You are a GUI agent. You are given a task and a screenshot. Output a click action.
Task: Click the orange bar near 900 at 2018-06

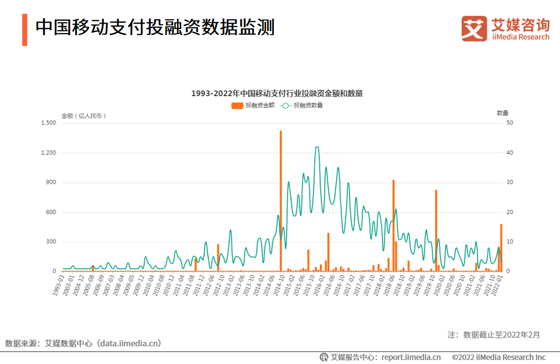coord(393,226)
